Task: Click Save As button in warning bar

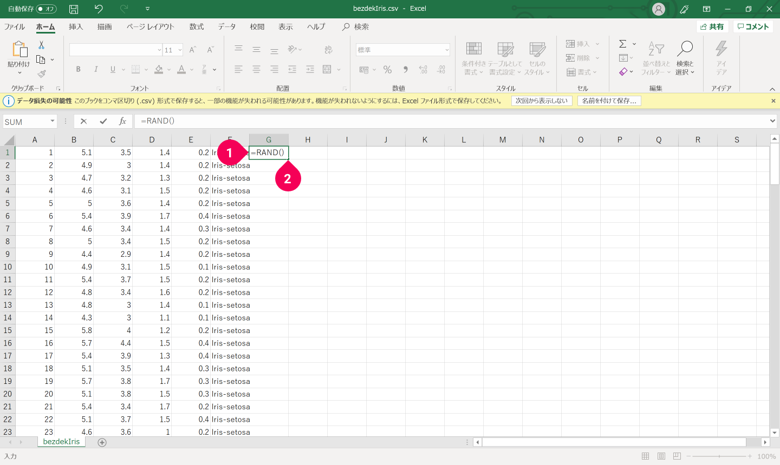Action: [609, 101]
